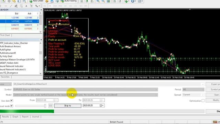Switch chart timeframe to M5

coord(50,6)
